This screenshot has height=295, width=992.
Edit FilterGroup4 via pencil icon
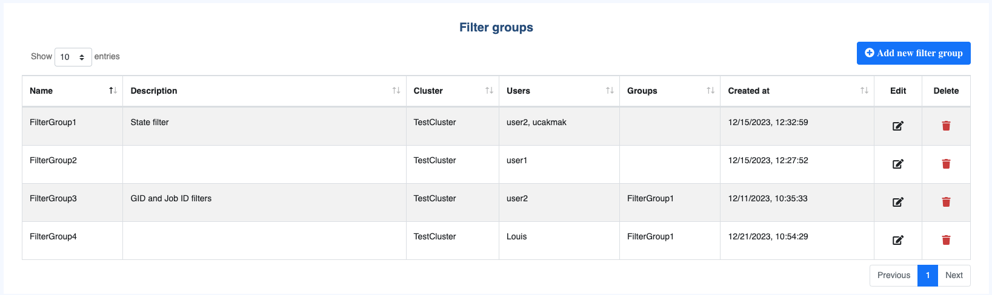click(897, 240)
